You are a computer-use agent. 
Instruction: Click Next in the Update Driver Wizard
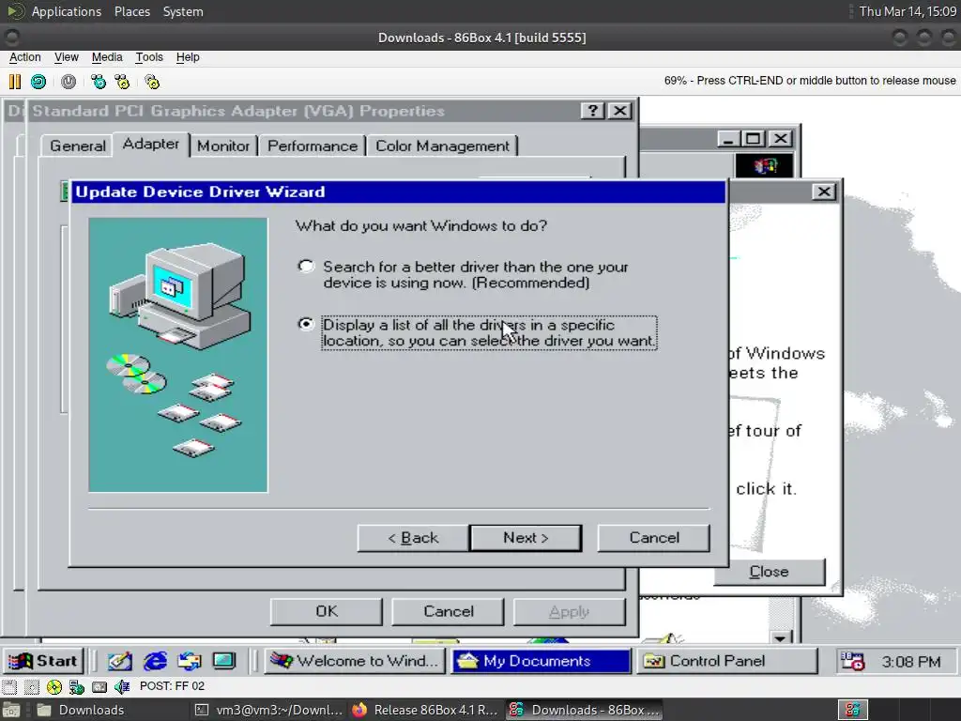coord(526,538)
